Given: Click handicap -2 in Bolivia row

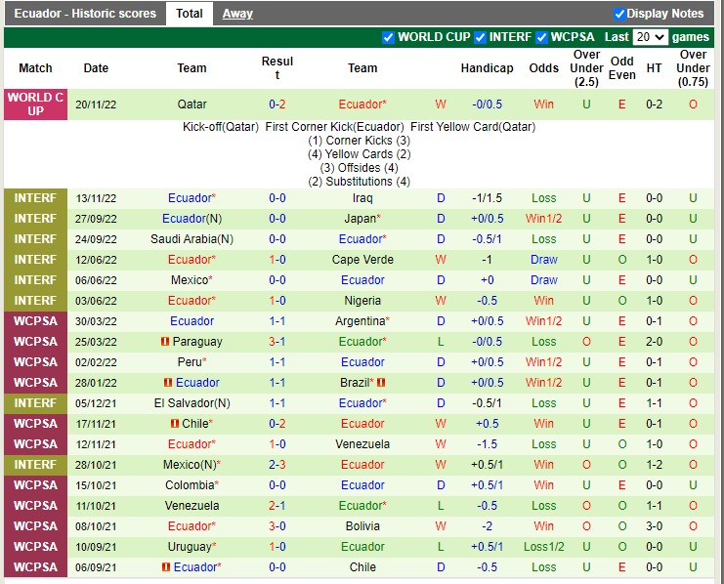Looking at the screenshot, I should (488, 525).
